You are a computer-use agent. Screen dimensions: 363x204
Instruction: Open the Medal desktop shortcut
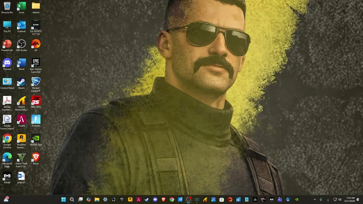pyautogui.click(x=7, y=178)
